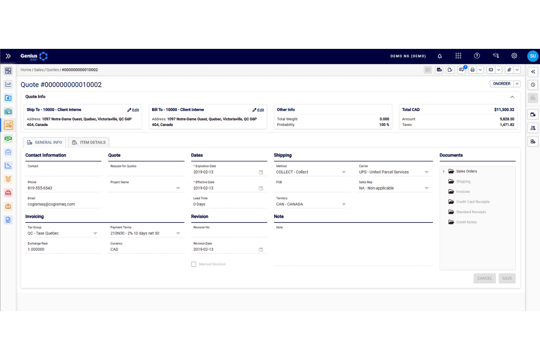Viewport: 540px width, 360px height.
Task: Edit the Bill To address
Action: point(258,110)
